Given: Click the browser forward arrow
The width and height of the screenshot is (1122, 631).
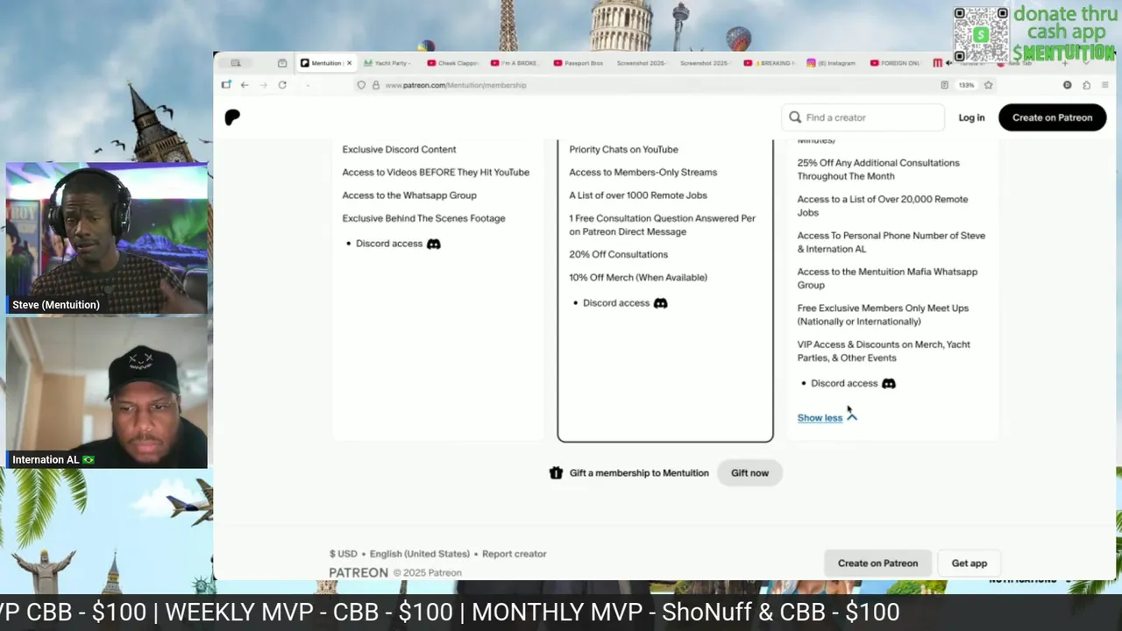Looking at the screenshot, I should [x=263, y=85].
